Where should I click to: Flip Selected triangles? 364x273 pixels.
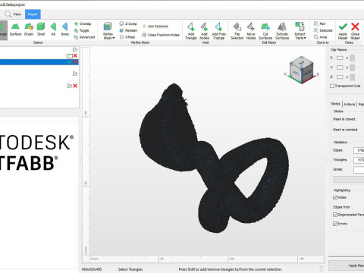click(x=237, y=31)
